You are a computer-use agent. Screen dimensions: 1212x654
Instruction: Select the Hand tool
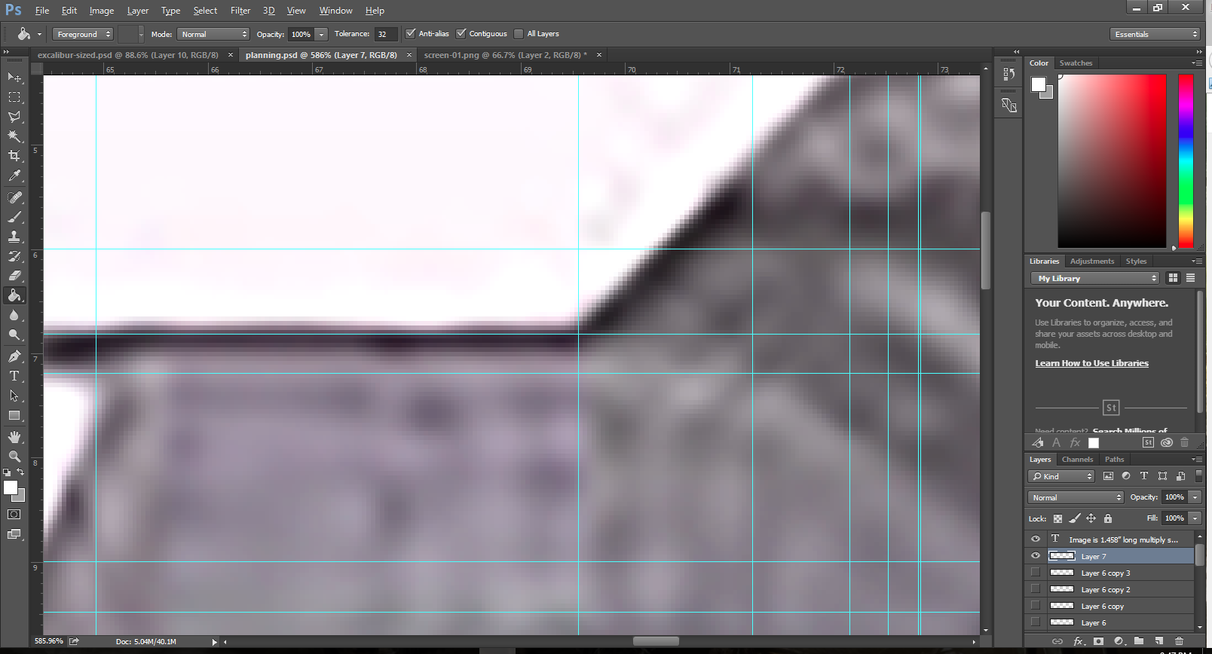tap(14, 437)
